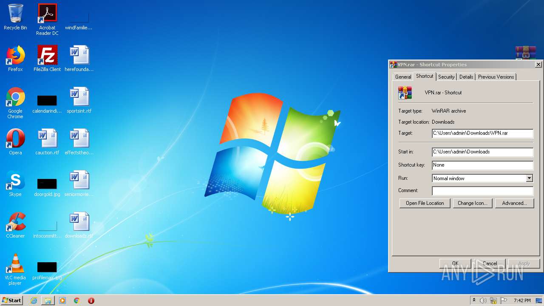
Task: Click the taskbar clock showing 7:42 PM
Action: (x=522, y=300)
